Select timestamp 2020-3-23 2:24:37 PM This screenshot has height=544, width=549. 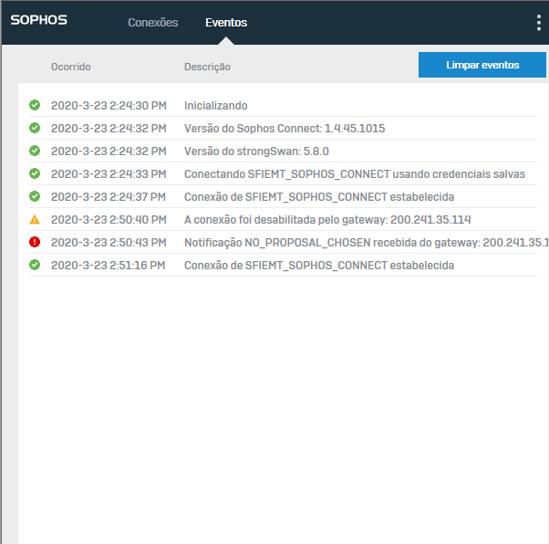(109, 196)
